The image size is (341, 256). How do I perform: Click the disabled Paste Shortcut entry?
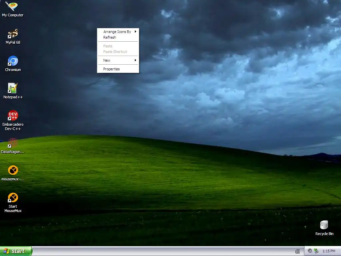(118, 52)
